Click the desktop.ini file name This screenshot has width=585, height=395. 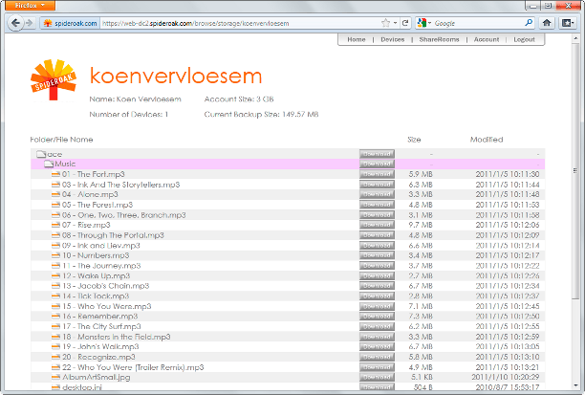click(81, 387)
